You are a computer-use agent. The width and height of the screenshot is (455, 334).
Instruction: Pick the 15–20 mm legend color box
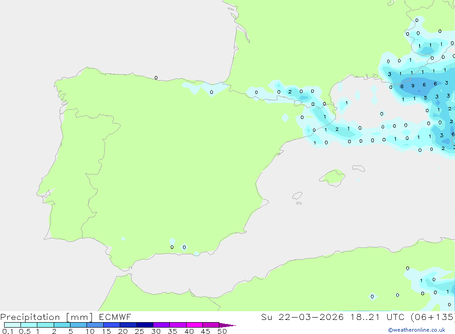point(111,325)
